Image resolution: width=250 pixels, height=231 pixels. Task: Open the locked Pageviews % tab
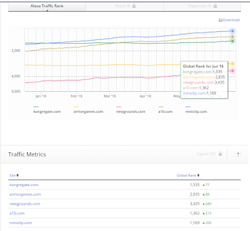point(202,6)
